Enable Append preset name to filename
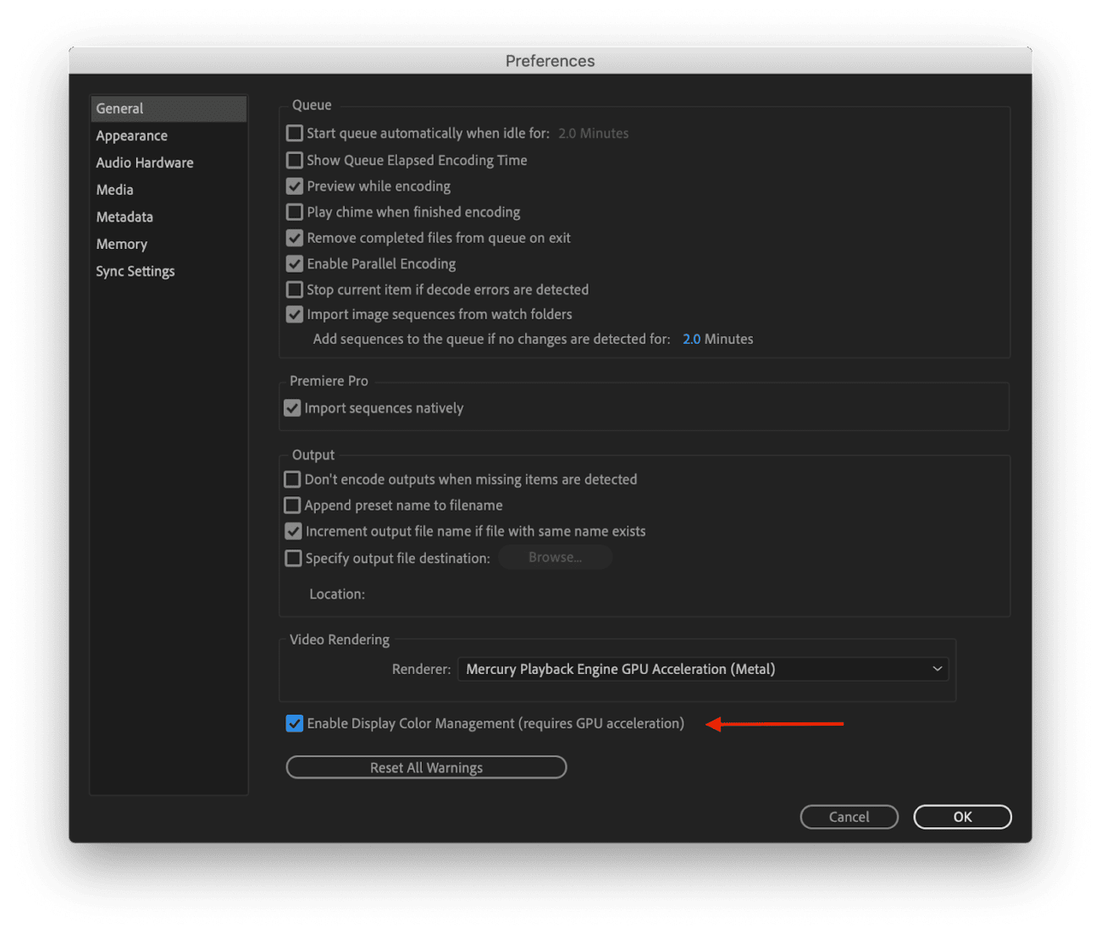The width and height of the screenshot is (1101, 934). (x=292, y=505)
